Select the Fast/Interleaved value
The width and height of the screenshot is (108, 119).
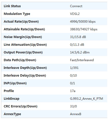tap(82, 60)
